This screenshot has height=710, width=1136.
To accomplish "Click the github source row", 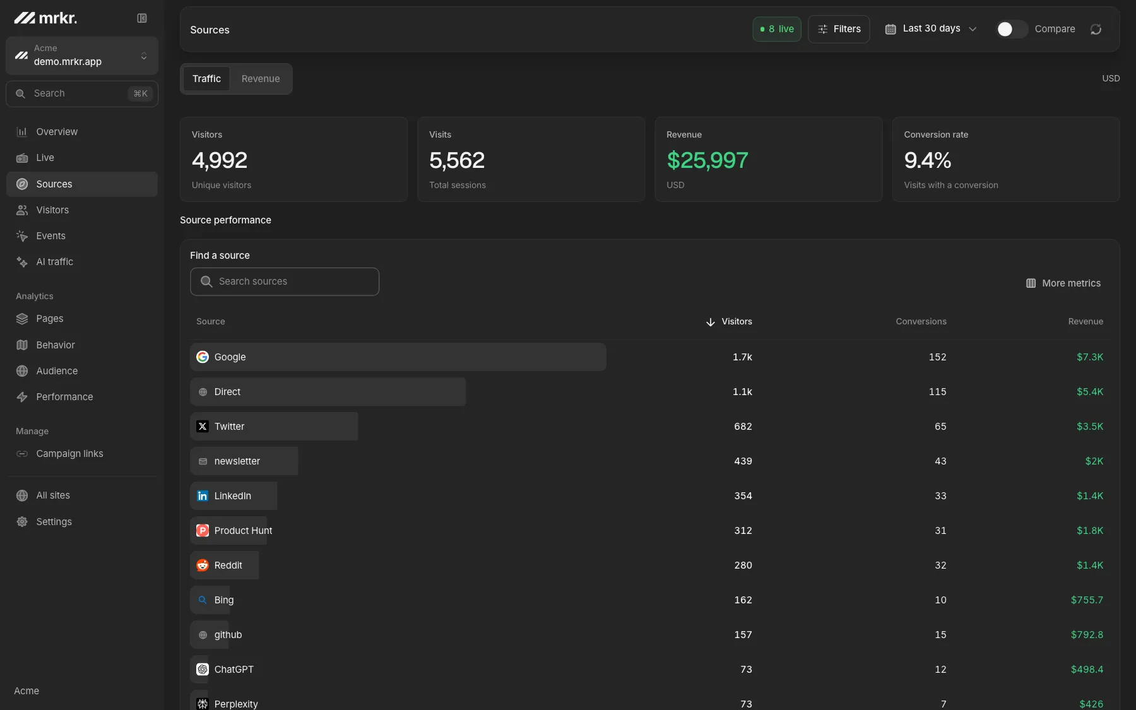I will [x=650, y=635].
